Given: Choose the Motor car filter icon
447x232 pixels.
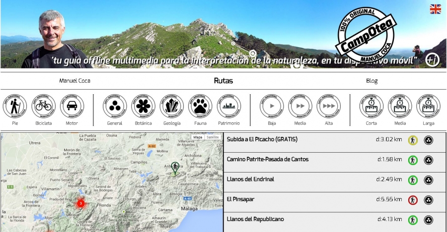Looking at the screenshot, I should pos(72,106).
